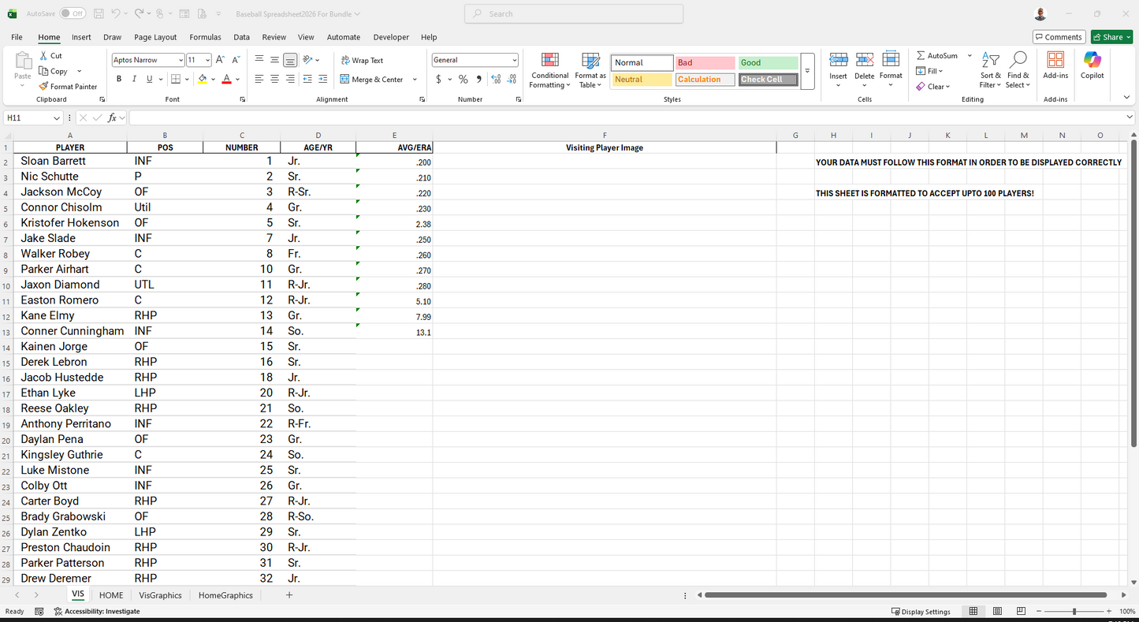Apply comma style number format
The width and height of the screenshot is (1139, 622).
tap(478, 79)
